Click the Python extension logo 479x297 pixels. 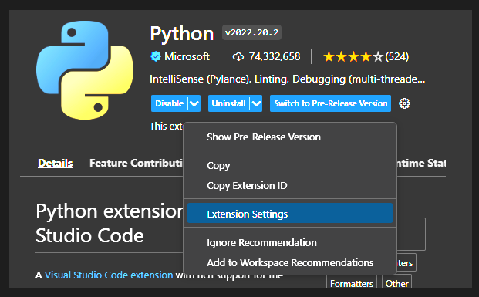click(x=85, y=70)
